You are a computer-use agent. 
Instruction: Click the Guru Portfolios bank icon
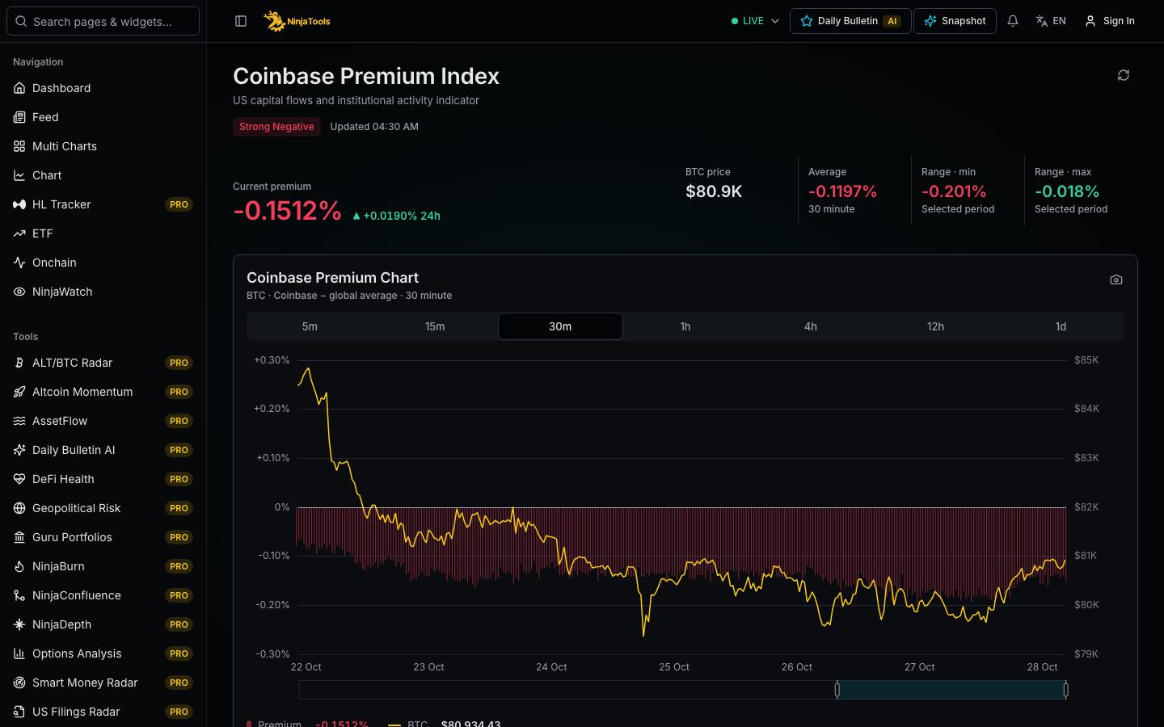19,537
